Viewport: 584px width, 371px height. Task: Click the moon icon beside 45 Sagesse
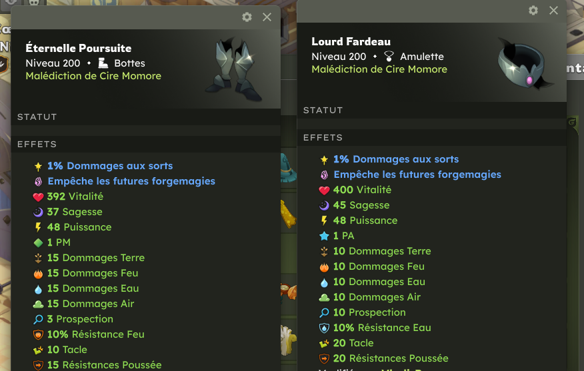[x=324, y=205]
